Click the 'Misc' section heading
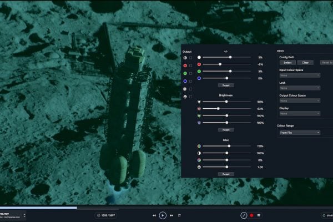The image size is (333, 222). tap(226, 140)
